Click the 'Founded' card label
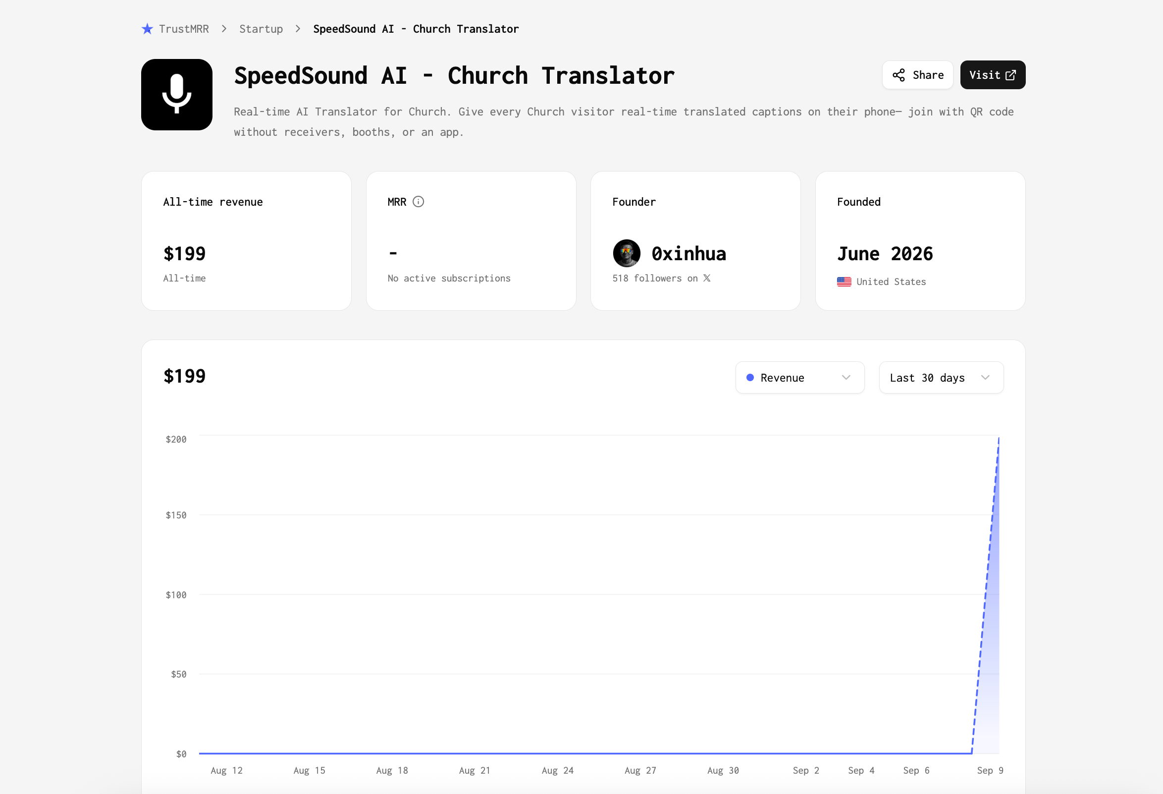Viewport: 1163px width, 794px height. pos(858,202)
